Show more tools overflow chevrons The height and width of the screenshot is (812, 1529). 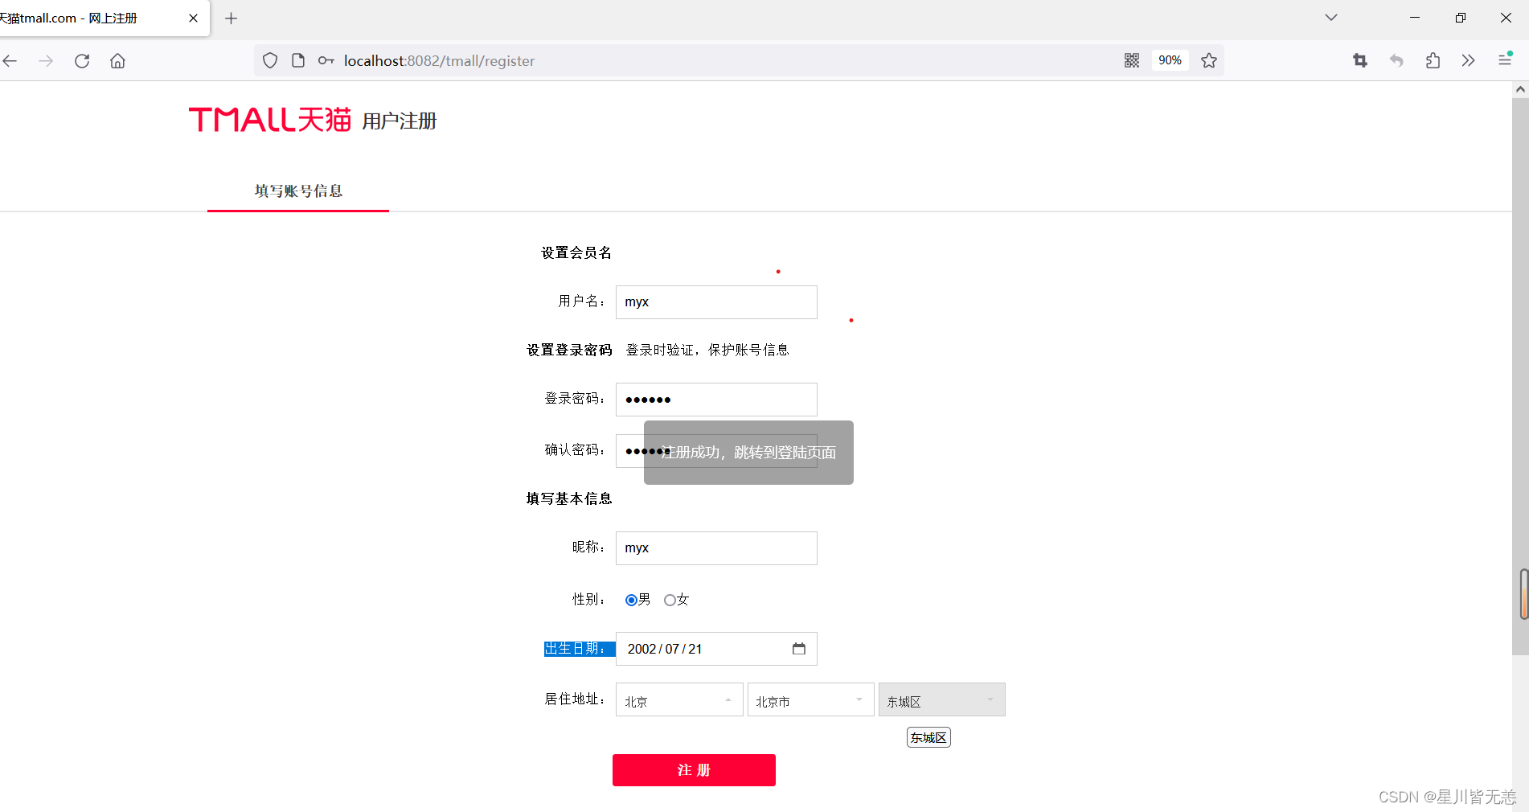pos(1468,60)
